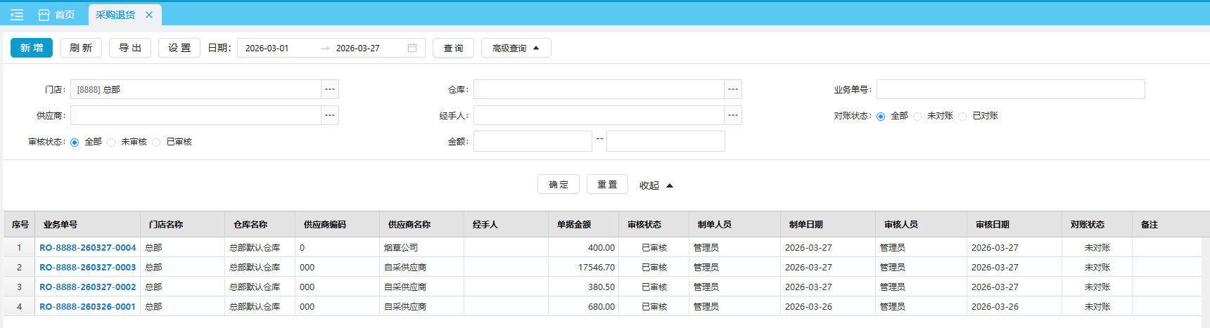Collapse the sidebar menu icon
This screenshot has width=1210, height=328.
pyautogui.click(x=17, y=15)
